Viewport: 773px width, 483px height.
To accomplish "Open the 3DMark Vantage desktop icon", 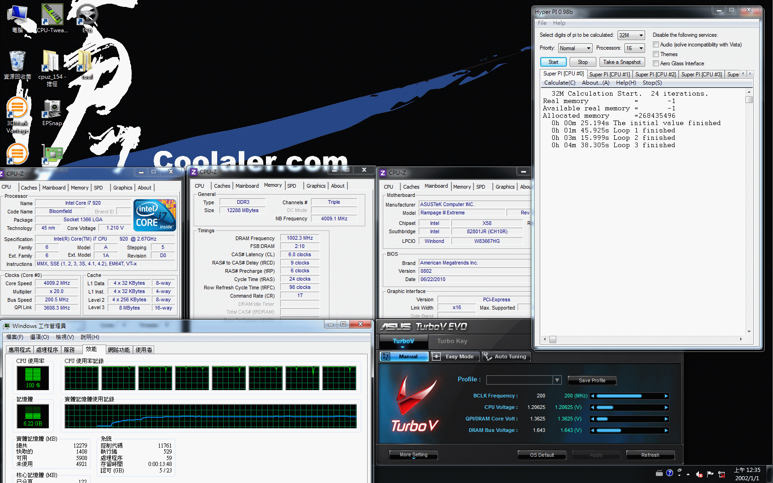I will 17,115.
